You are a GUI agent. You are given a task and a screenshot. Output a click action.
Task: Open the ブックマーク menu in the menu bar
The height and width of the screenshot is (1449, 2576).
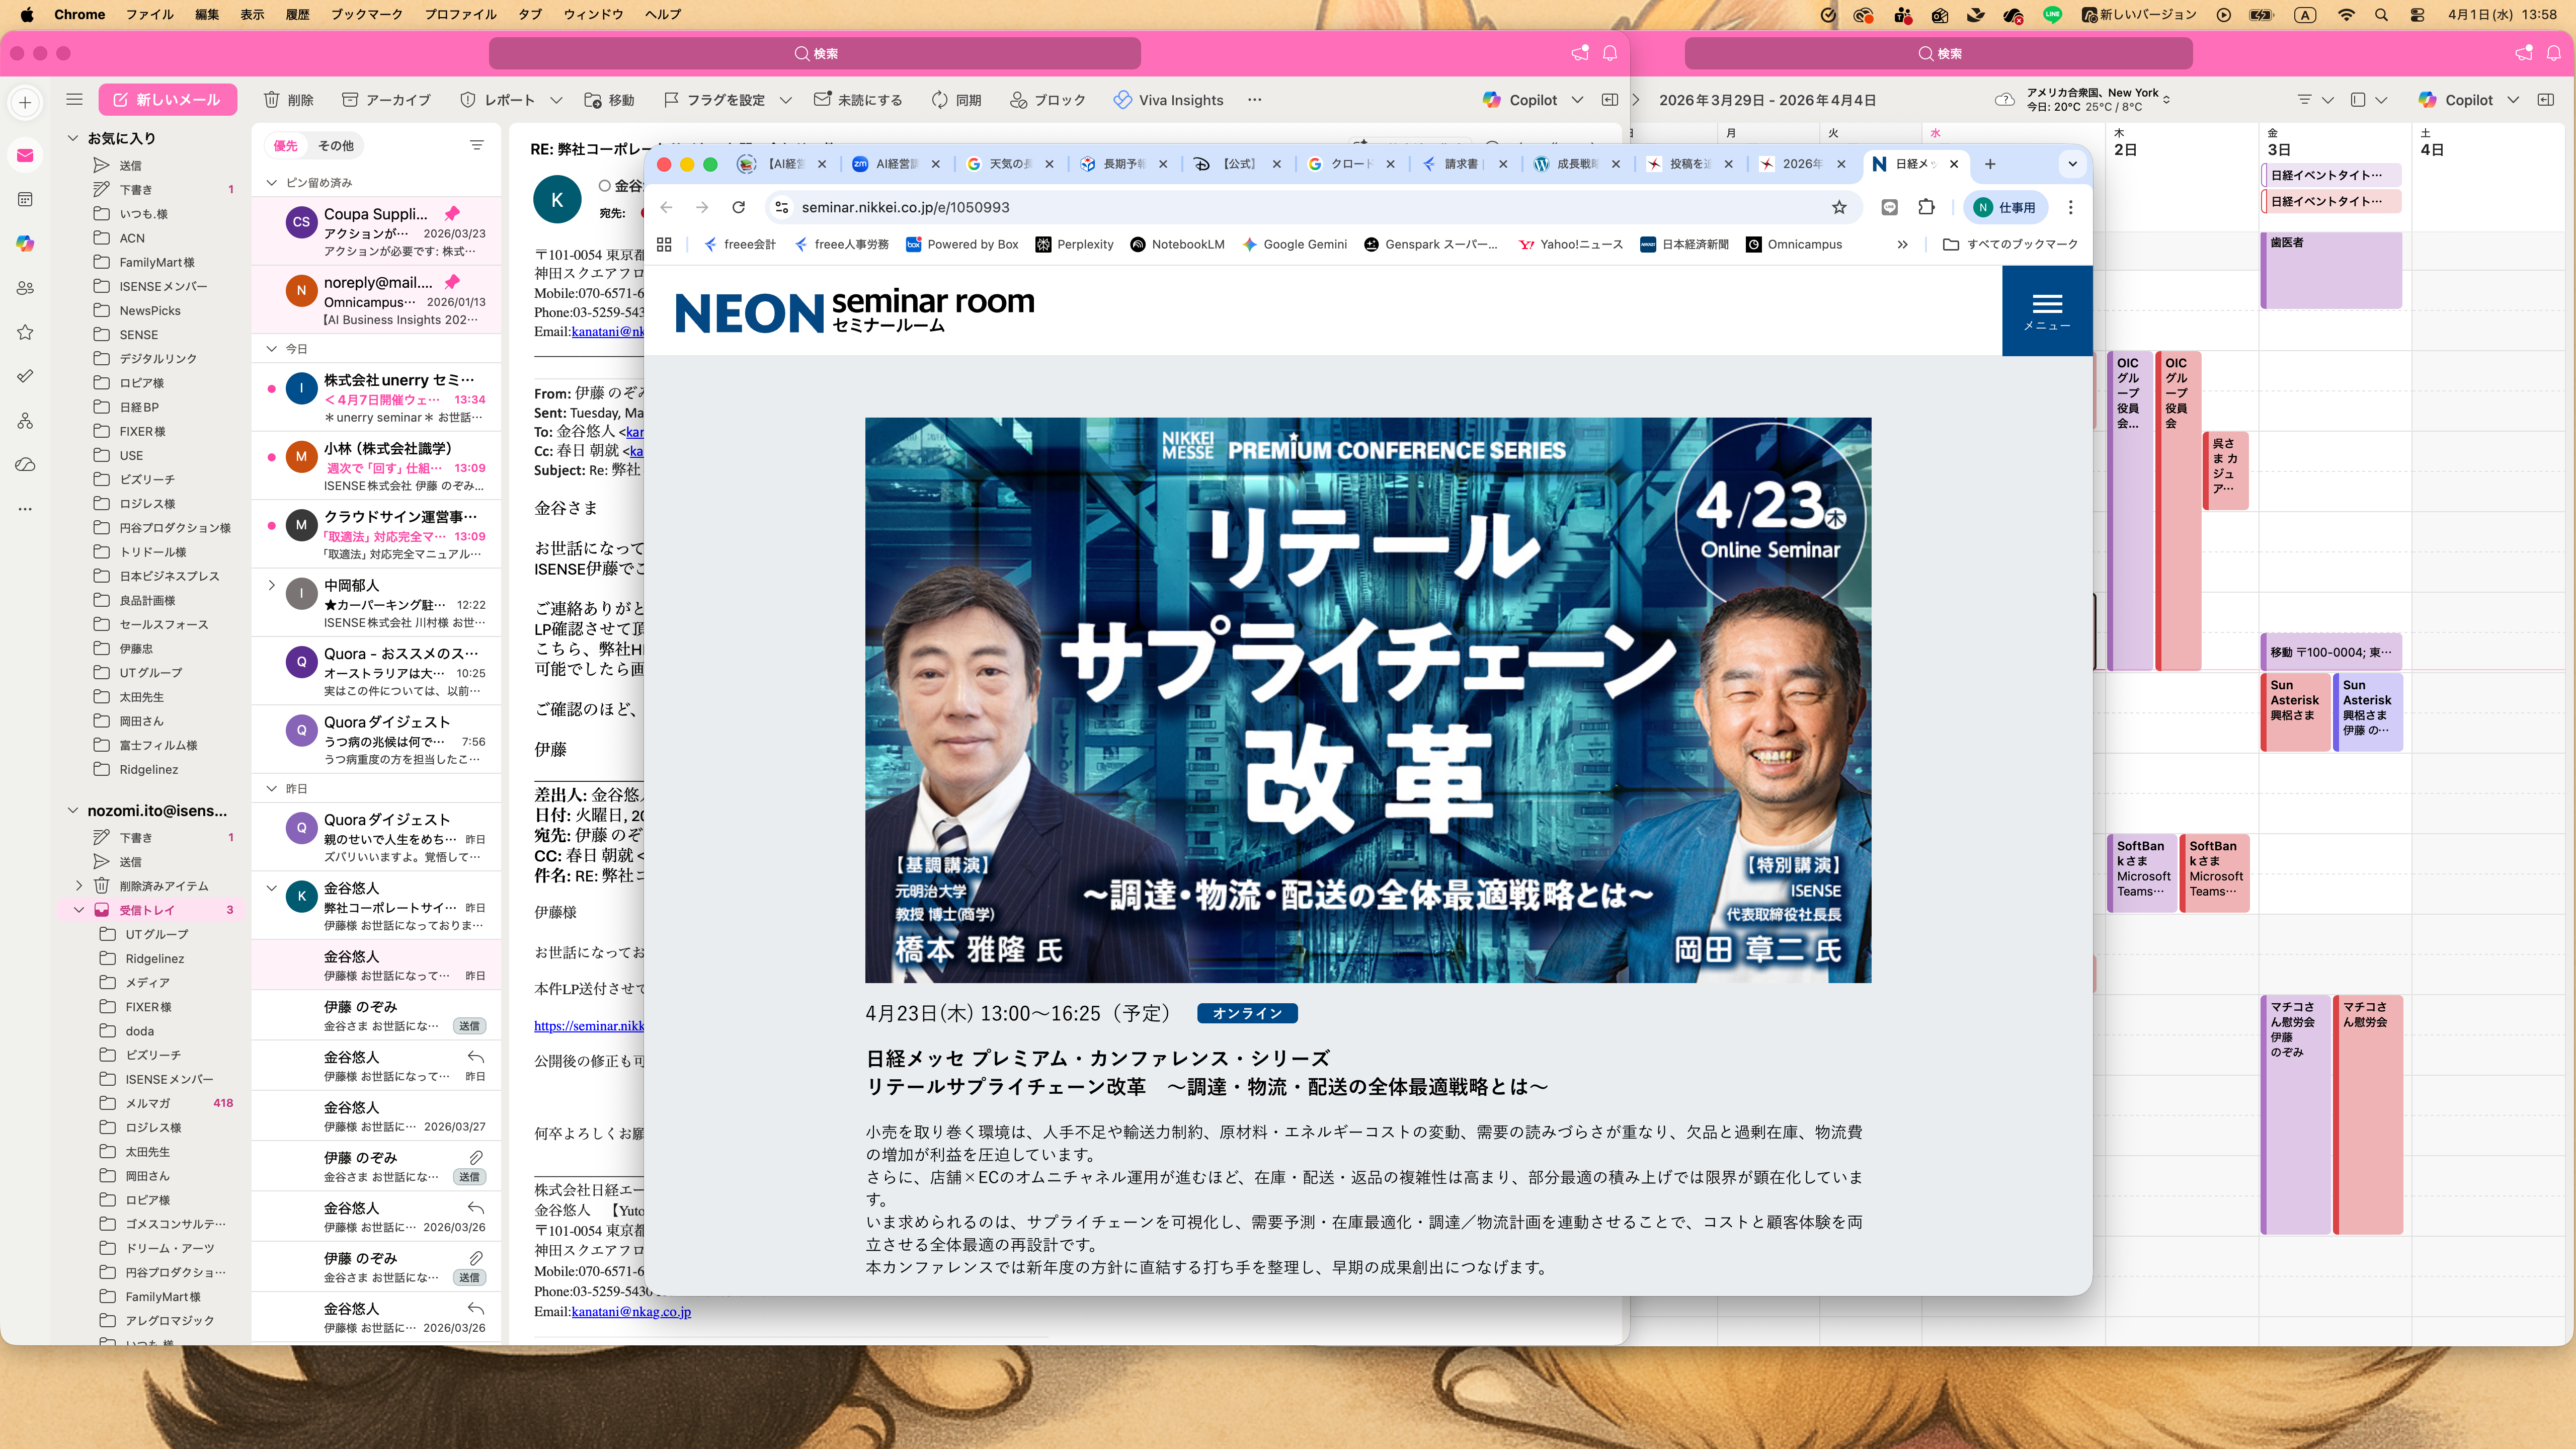[366, 14]
